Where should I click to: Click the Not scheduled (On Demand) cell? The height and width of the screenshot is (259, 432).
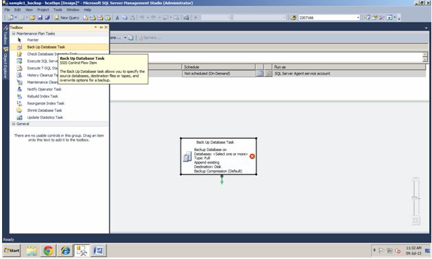219,74
